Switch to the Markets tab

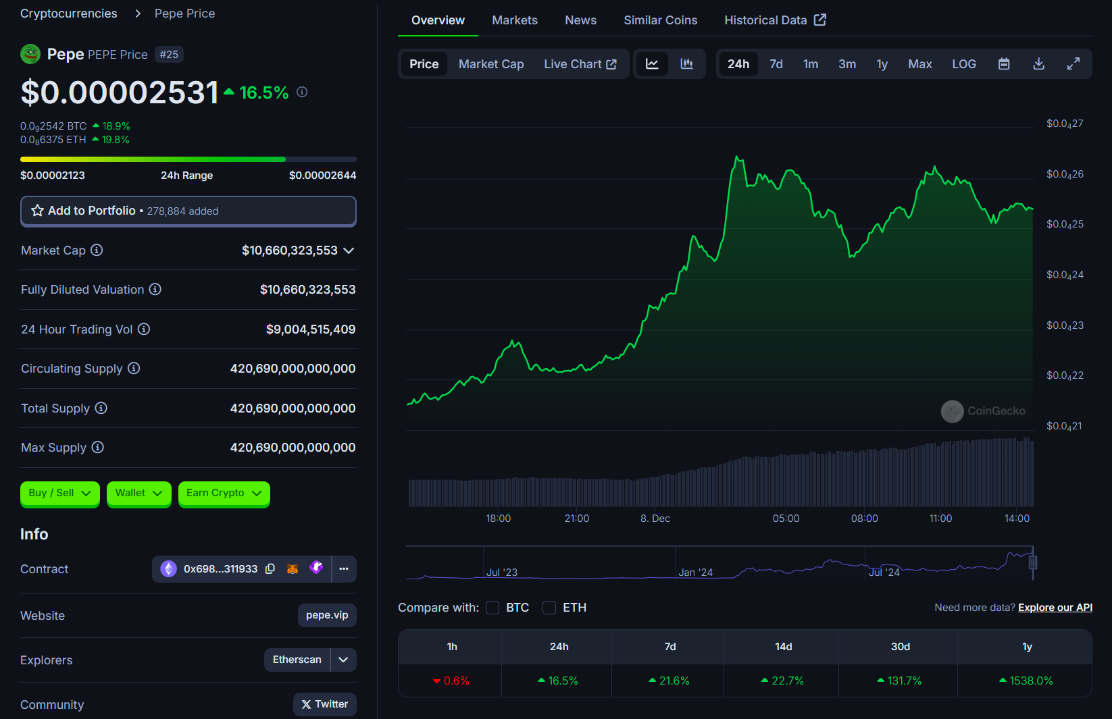click(x=514, y=20)
